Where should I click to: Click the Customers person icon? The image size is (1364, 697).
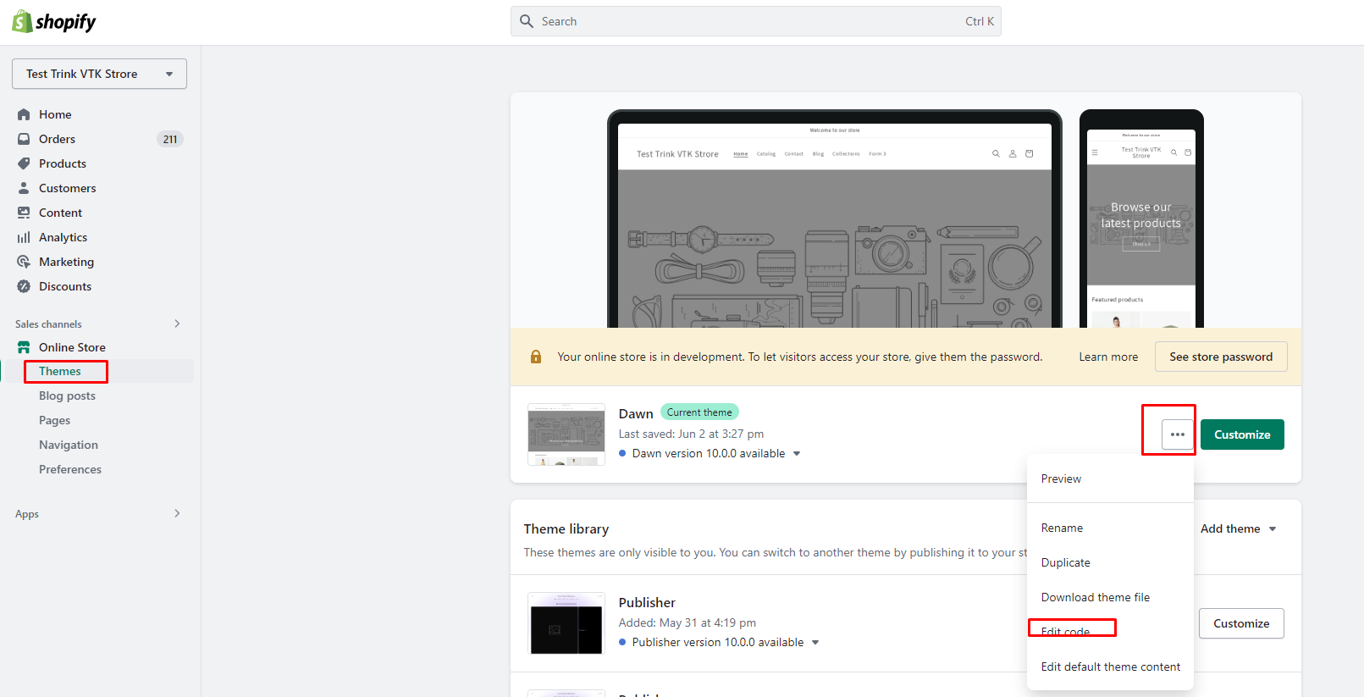pos(24,188)
